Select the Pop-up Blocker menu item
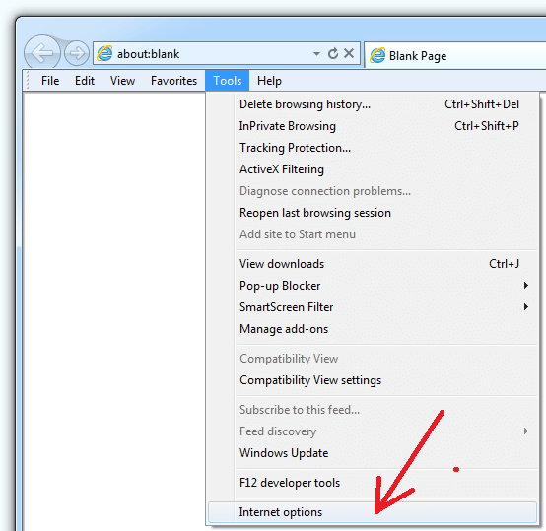Viewport: 546px width, 531px height. [373, 286]
